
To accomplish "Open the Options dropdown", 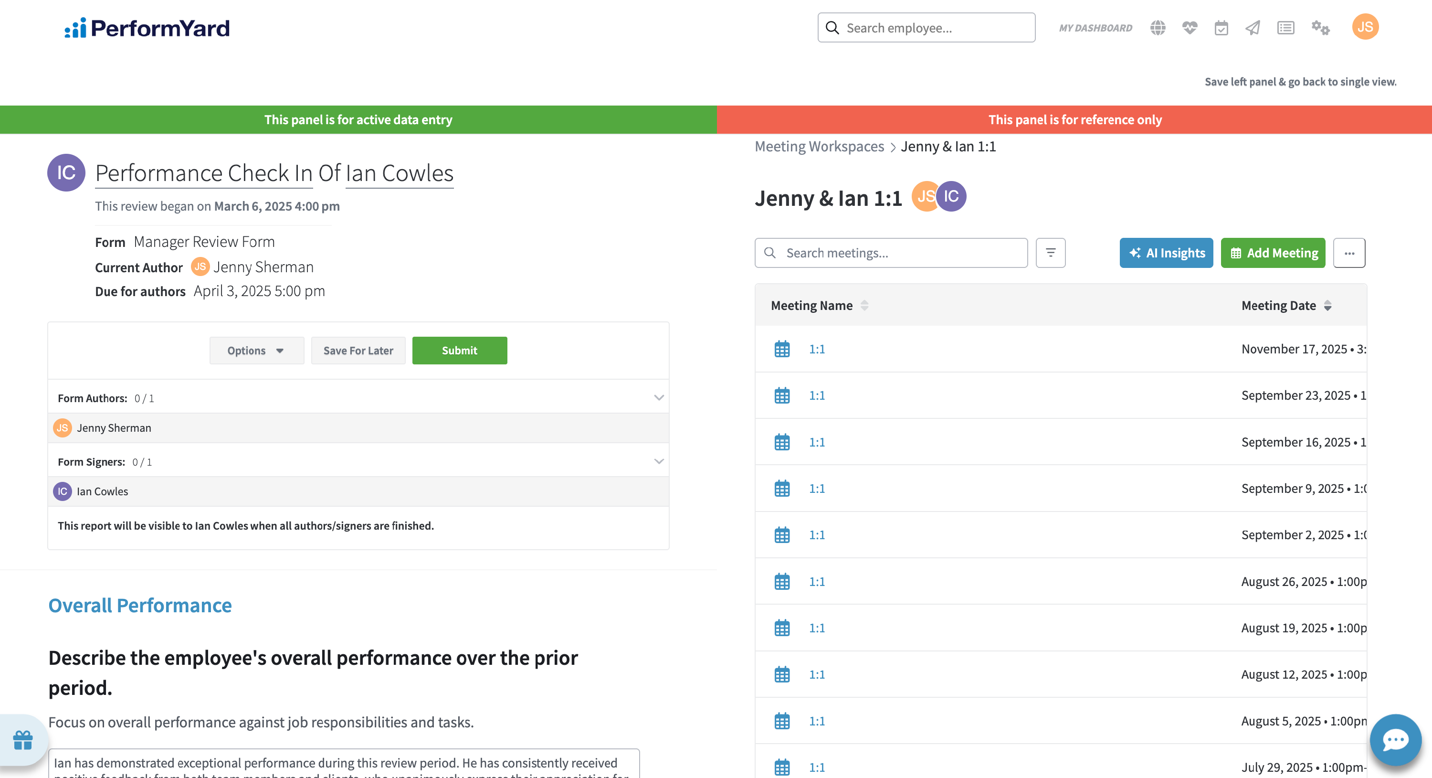I will (256, 351).
